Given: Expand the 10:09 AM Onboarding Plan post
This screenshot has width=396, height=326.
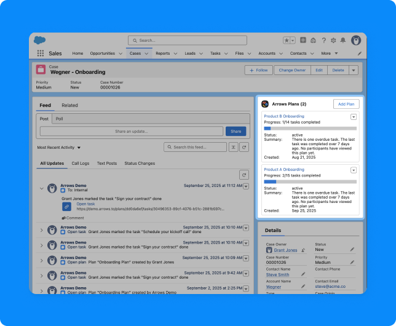Looking at the screenshot, I should point(42,261).
